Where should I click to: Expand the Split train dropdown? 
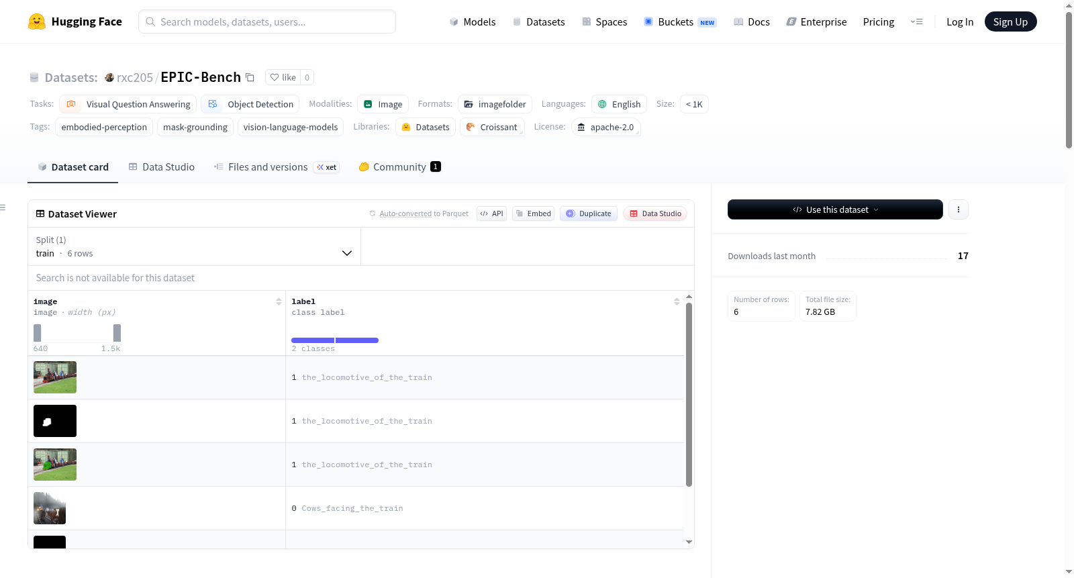[x=194, y=246]
